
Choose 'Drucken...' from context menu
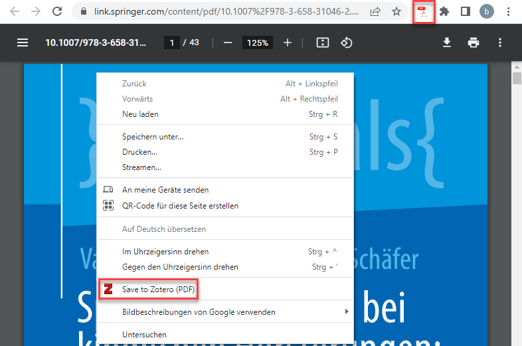pyautogui.click(x=225, y=152)
